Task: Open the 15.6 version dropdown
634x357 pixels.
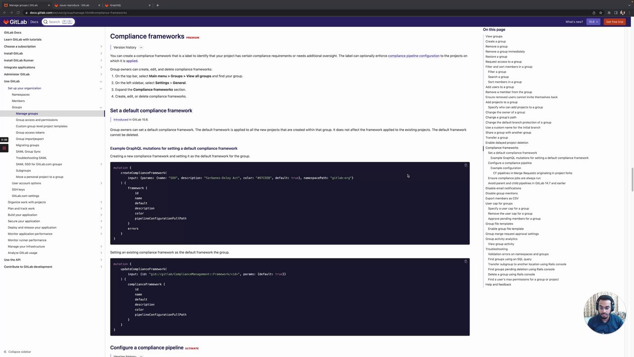Action: tap(593, 22)
